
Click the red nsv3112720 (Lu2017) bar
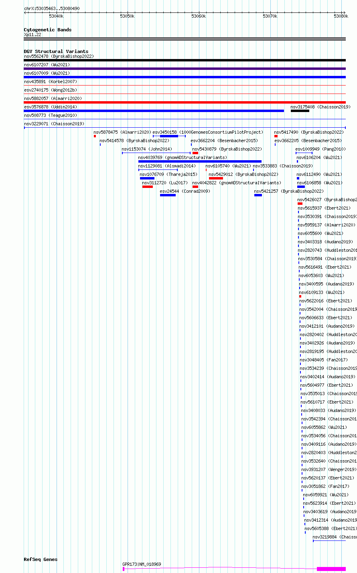148,187
